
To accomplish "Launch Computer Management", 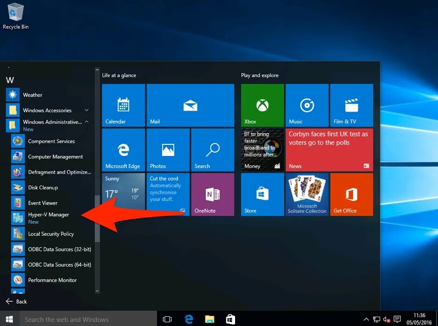I will (x=52, y=156).
